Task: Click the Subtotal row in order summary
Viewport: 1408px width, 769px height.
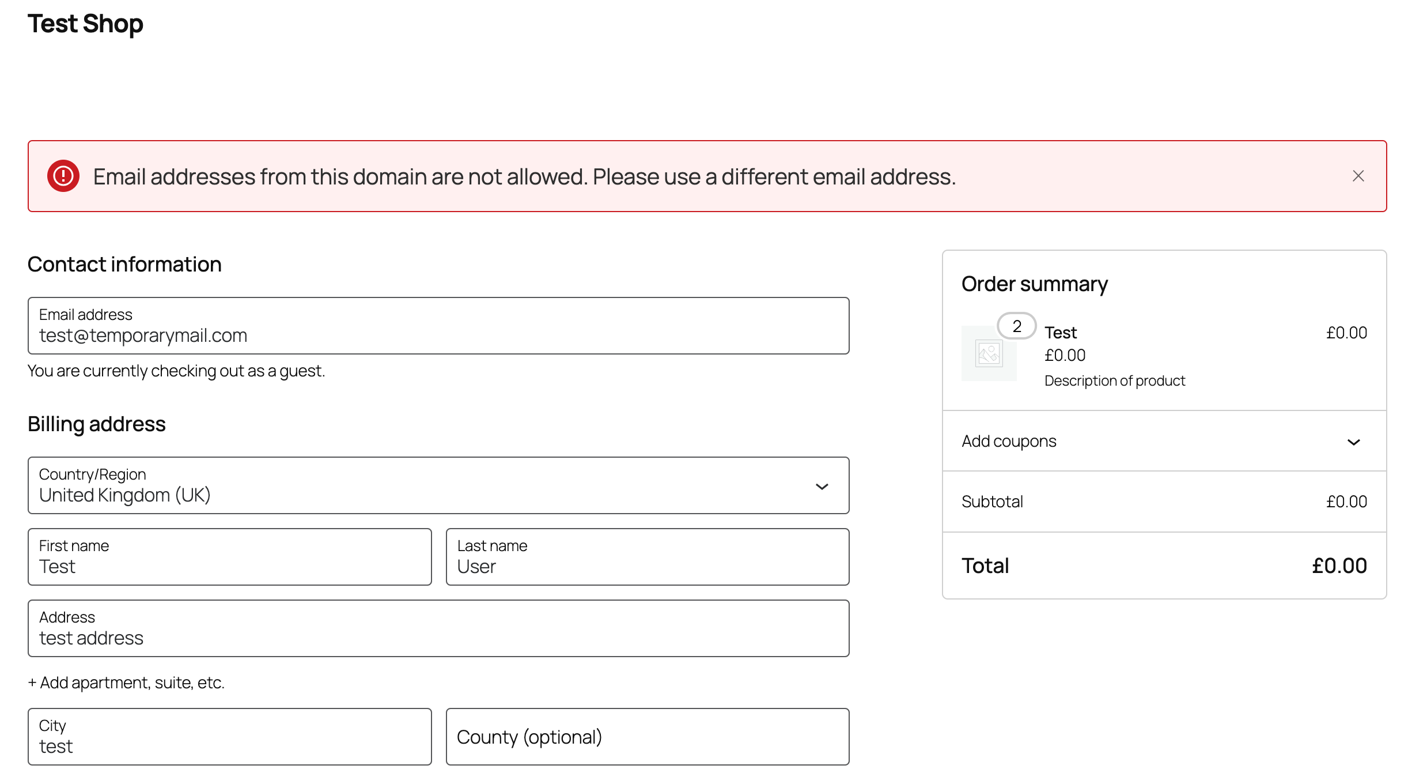Action: click(x=993, y=502)
